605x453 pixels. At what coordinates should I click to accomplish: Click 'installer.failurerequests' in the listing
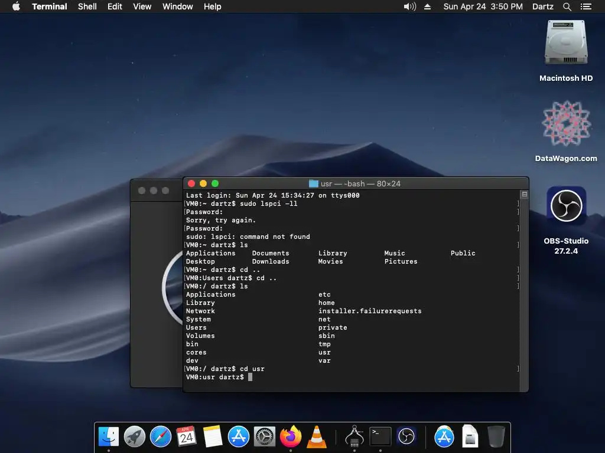370,311
